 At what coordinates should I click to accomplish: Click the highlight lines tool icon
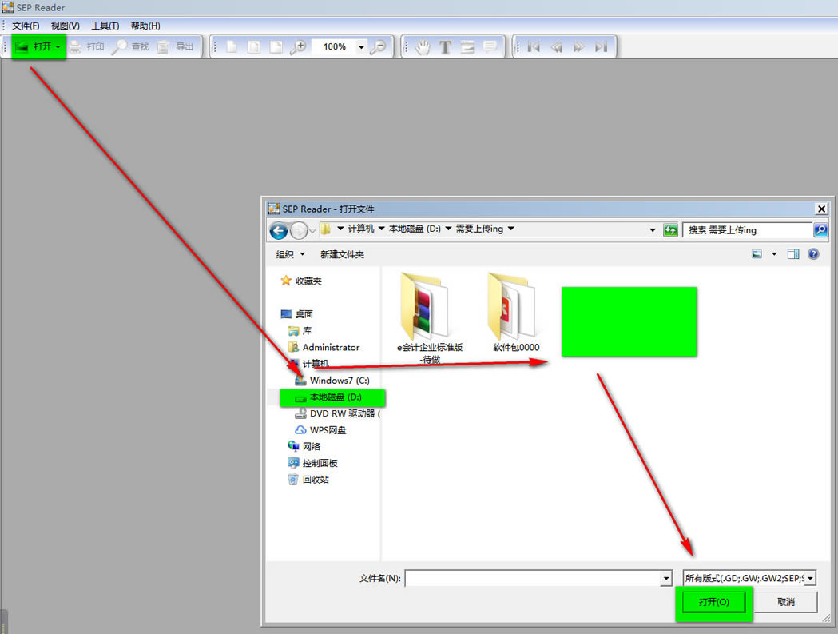[467, 47]
